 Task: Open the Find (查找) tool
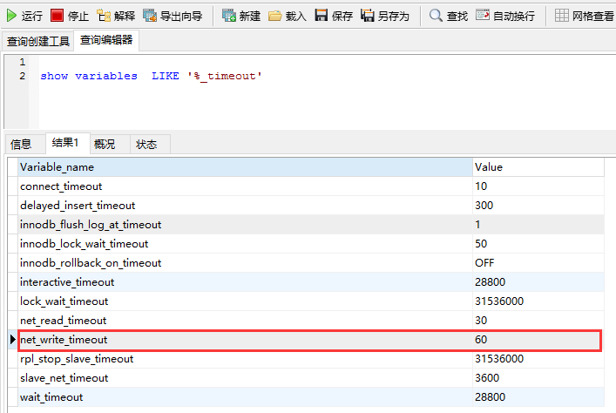436,15
